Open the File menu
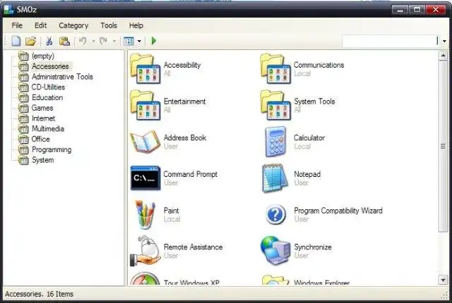 [17, 25]
